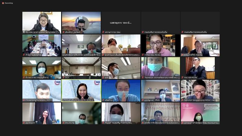Click muted mic icon beside Narumol Sanguanrong
This screenshot has height=136, width=242.
(x=182, y=100)
